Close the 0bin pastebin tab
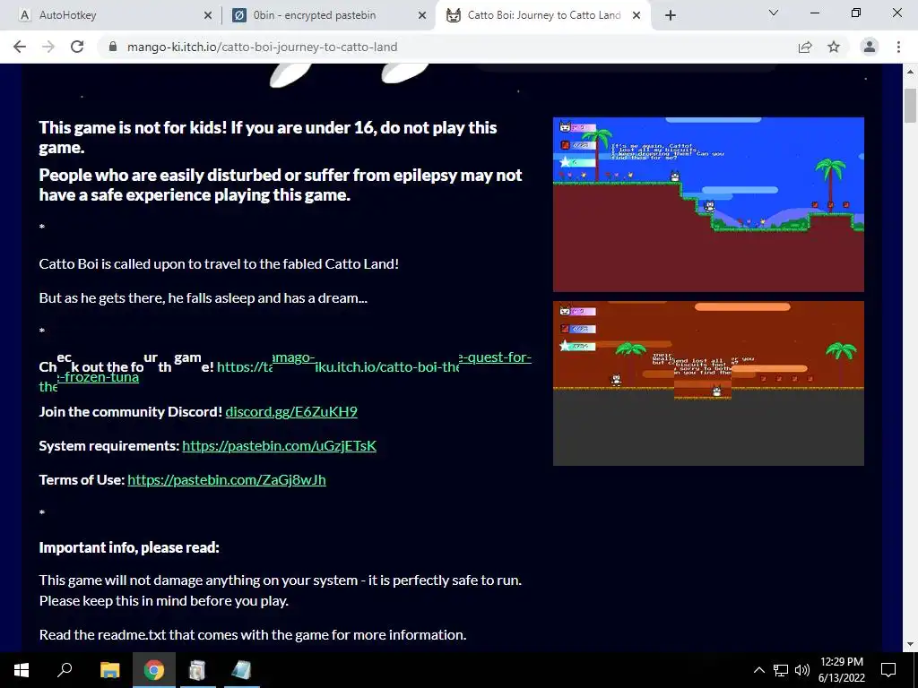The image size is (918, 688). point(422,15)
